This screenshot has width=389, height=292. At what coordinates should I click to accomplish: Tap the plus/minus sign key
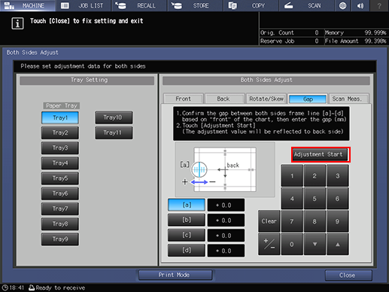pyautogui.click(x=269, y=244)
